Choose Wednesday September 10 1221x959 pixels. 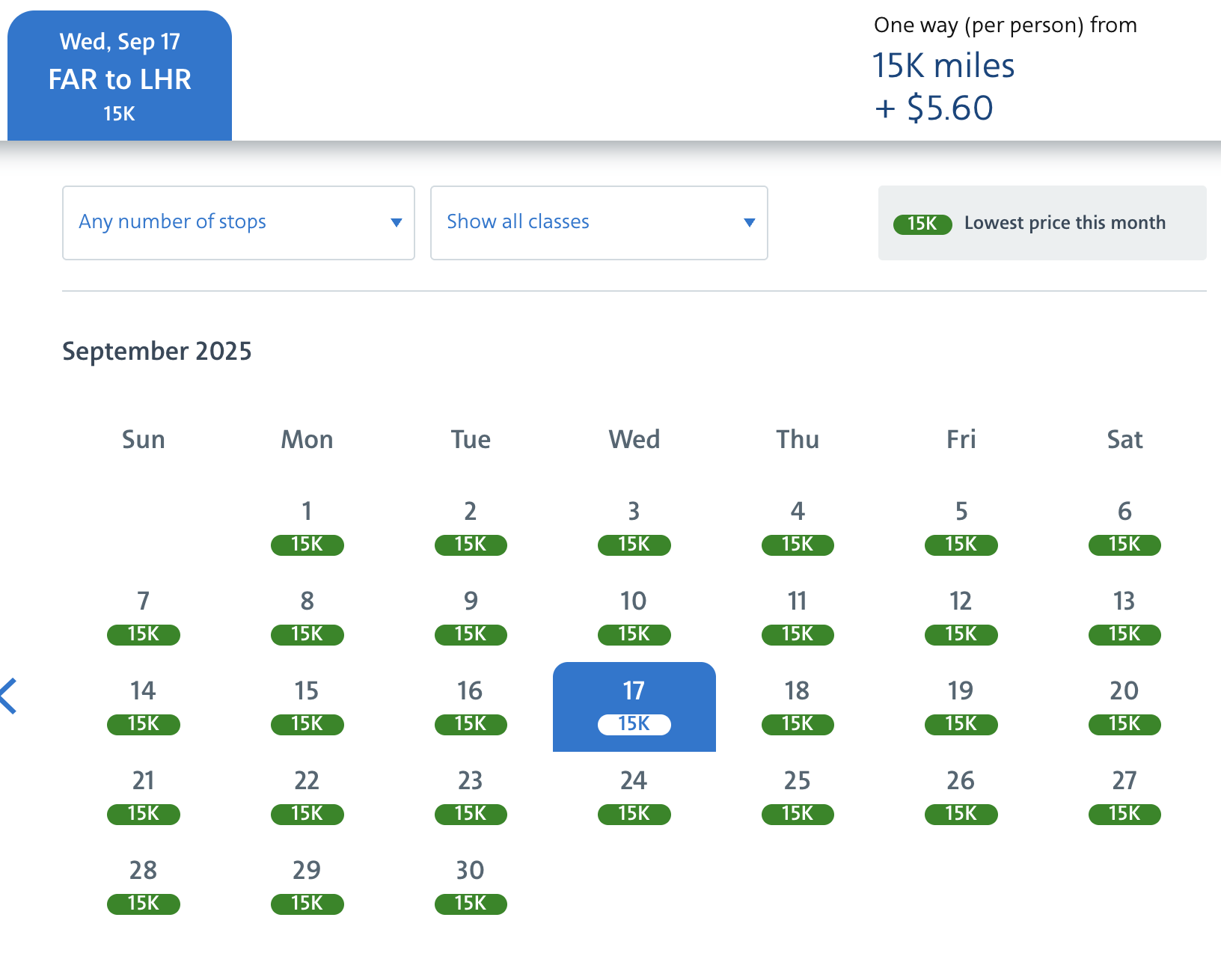pos(634,617)
